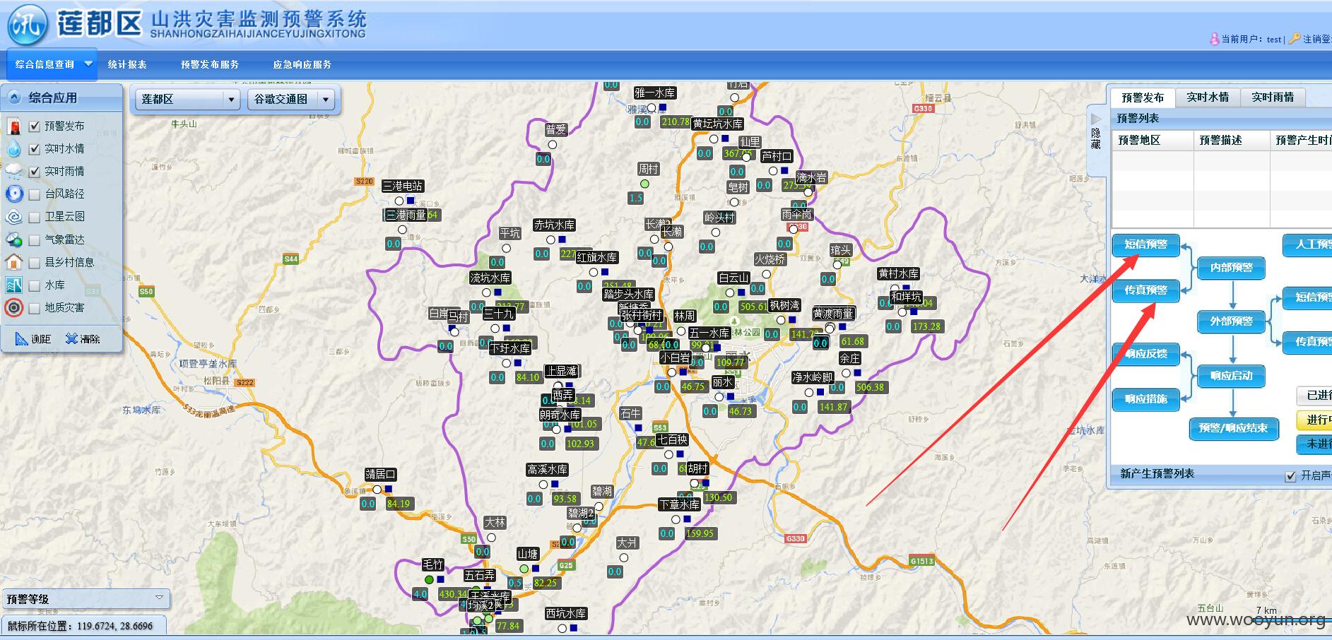
Task: Click the 注销登录 key icon
Action: (x=1295, y=39)
